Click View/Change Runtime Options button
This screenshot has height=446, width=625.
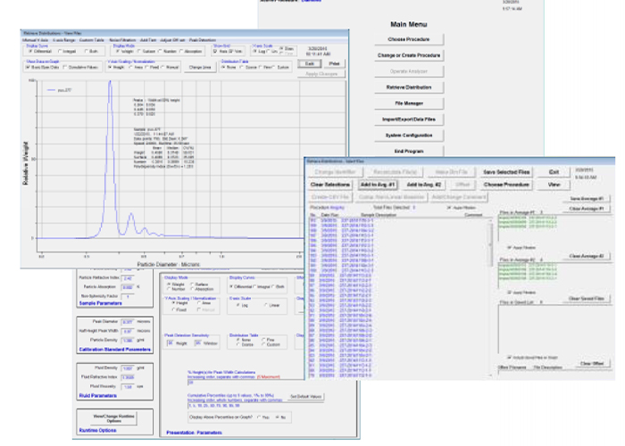[x=113, y=418]
